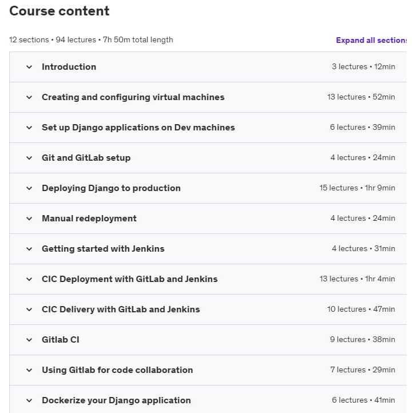The height and width of the screenshot is (413, 413).
Task: Expand CIC Deployment with GitLab and Jenkins chevron
Action: pyautogui.click(x=29, y=279)
